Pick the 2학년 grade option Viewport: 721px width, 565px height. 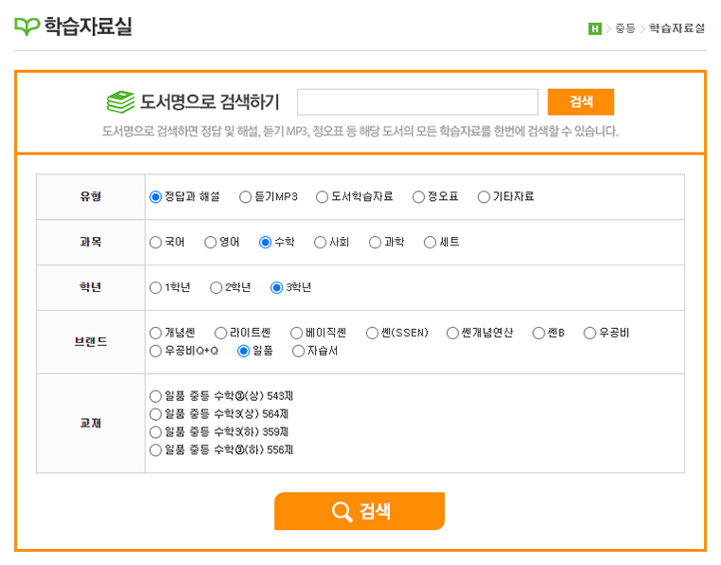point(215,287)
